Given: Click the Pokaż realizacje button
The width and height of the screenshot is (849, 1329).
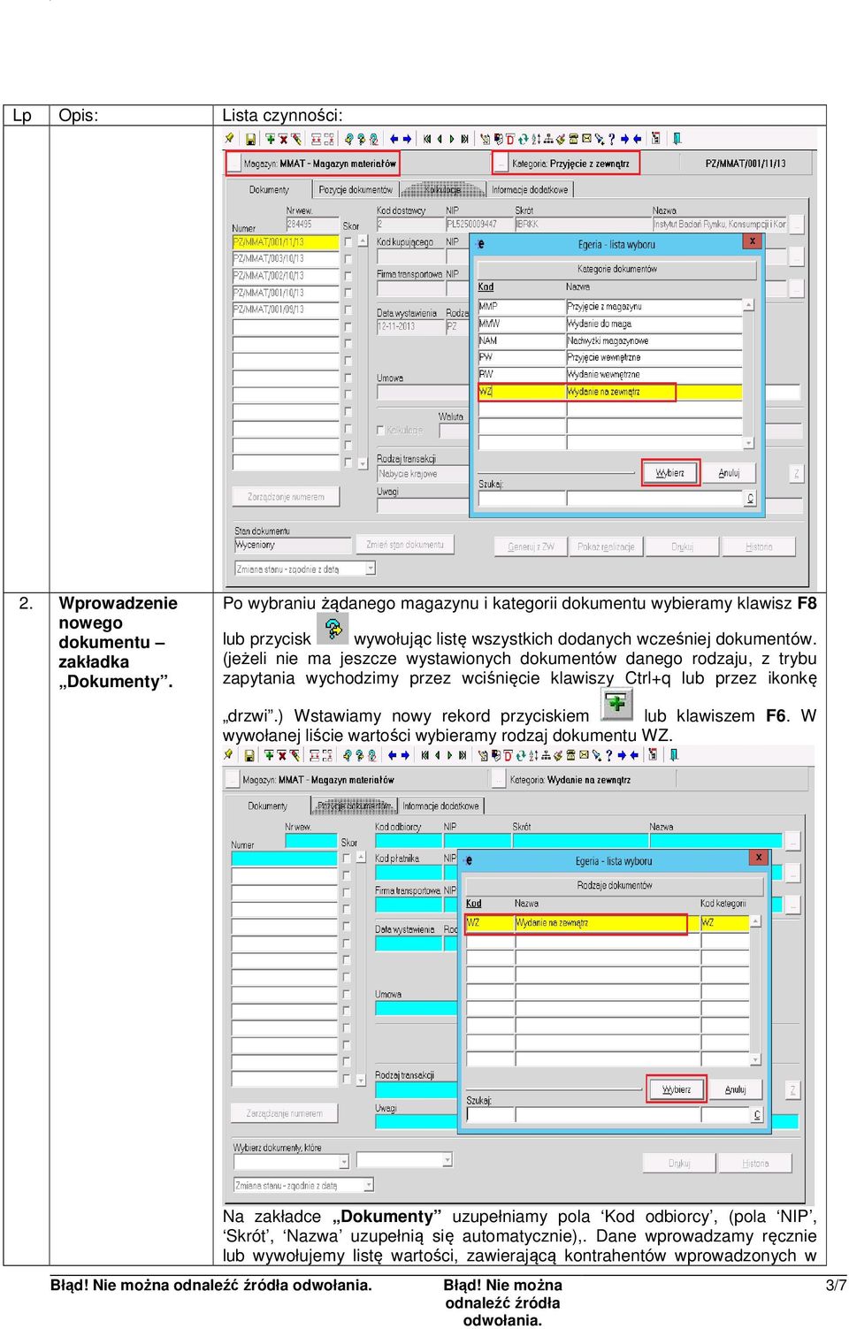Looking at the screenshot, I should tap(606, 546).
